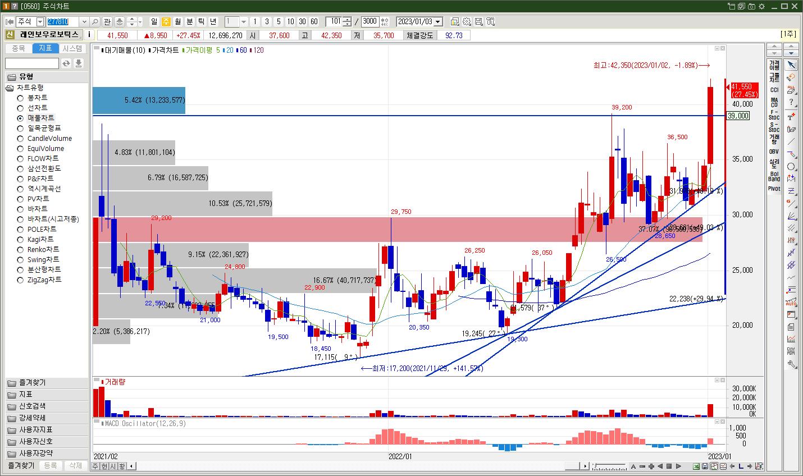803x476 pixels.
Task: Click the blue 5.42% volume profile bar
Action: pos(139,100)
